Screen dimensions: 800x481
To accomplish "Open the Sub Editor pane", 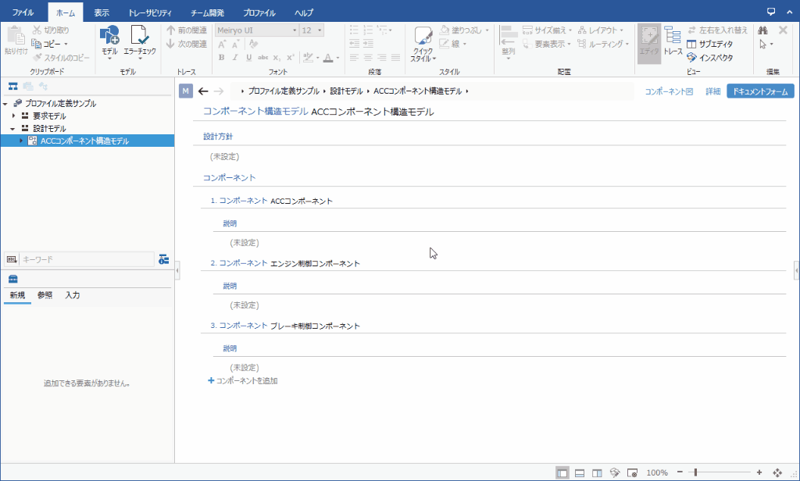I will 709,44.
